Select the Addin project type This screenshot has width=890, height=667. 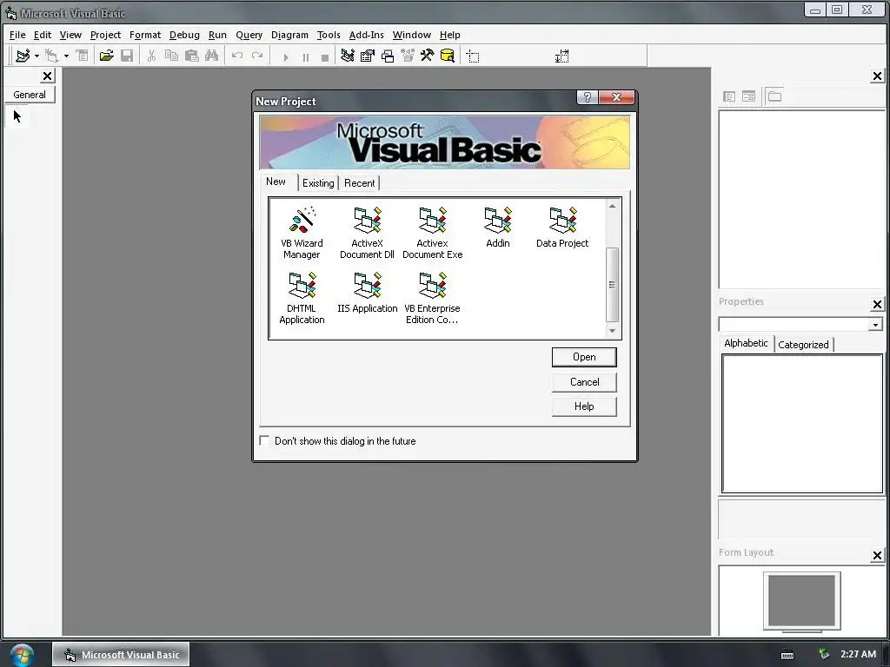[x=498, y=228]
